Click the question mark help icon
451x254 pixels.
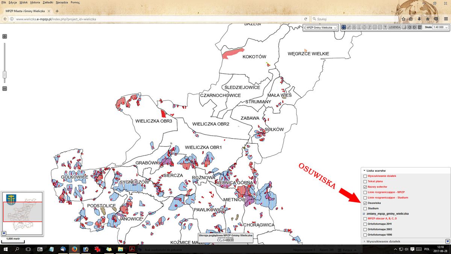(385, 27)
